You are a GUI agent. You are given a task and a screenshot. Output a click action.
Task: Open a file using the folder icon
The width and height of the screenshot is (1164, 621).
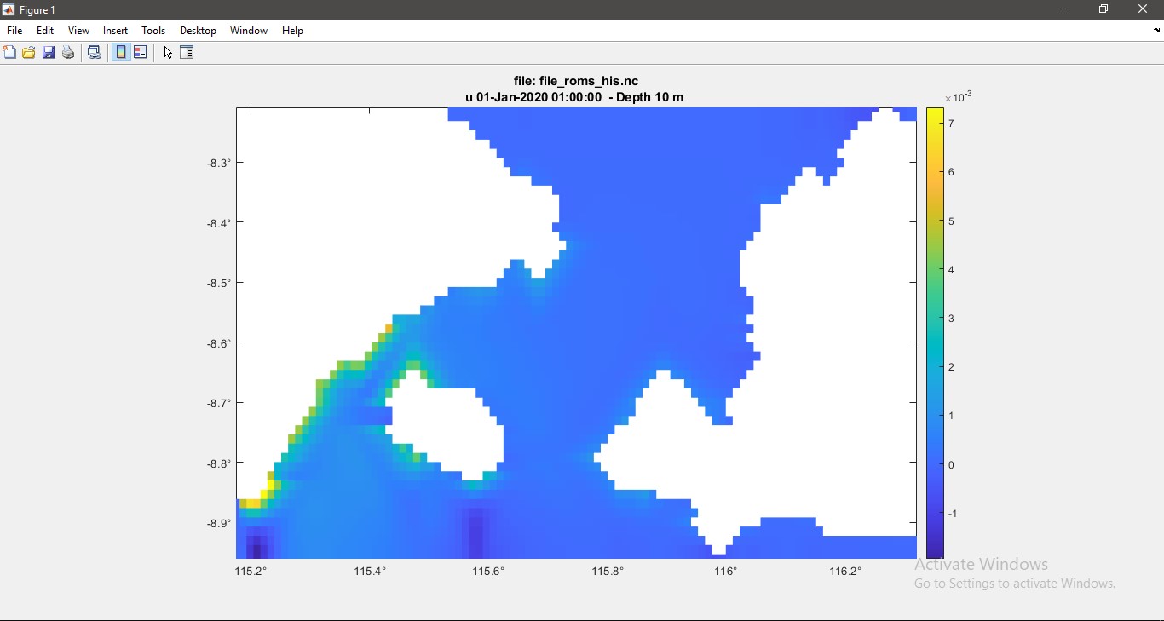pyautogui.click(x=29, y=53)
